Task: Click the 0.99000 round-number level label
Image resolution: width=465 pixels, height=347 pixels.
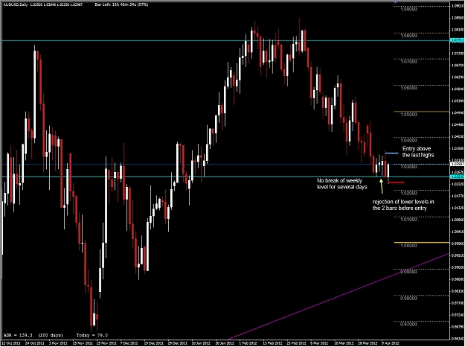Action: click(x=408, y=272)
